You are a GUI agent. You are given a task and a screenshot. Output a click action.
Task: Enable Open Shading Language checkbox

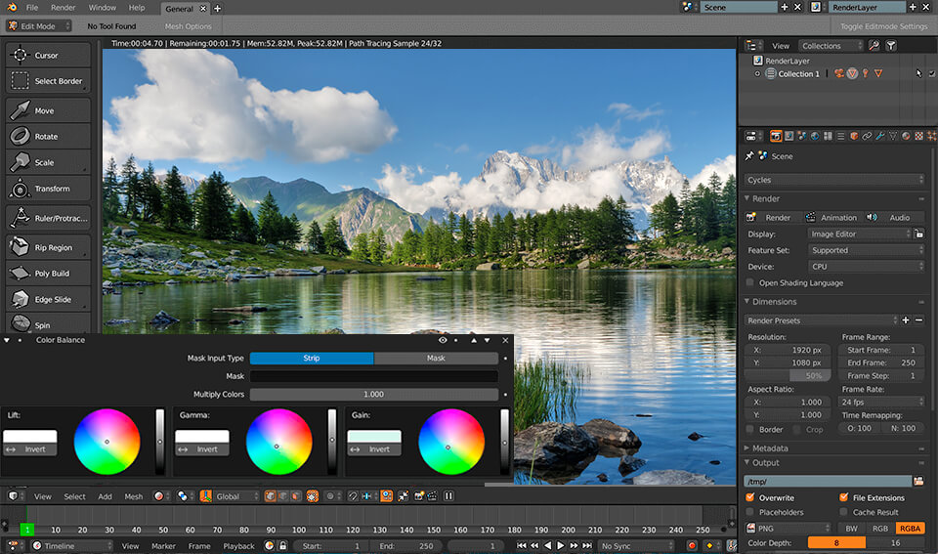click(750, 282)
